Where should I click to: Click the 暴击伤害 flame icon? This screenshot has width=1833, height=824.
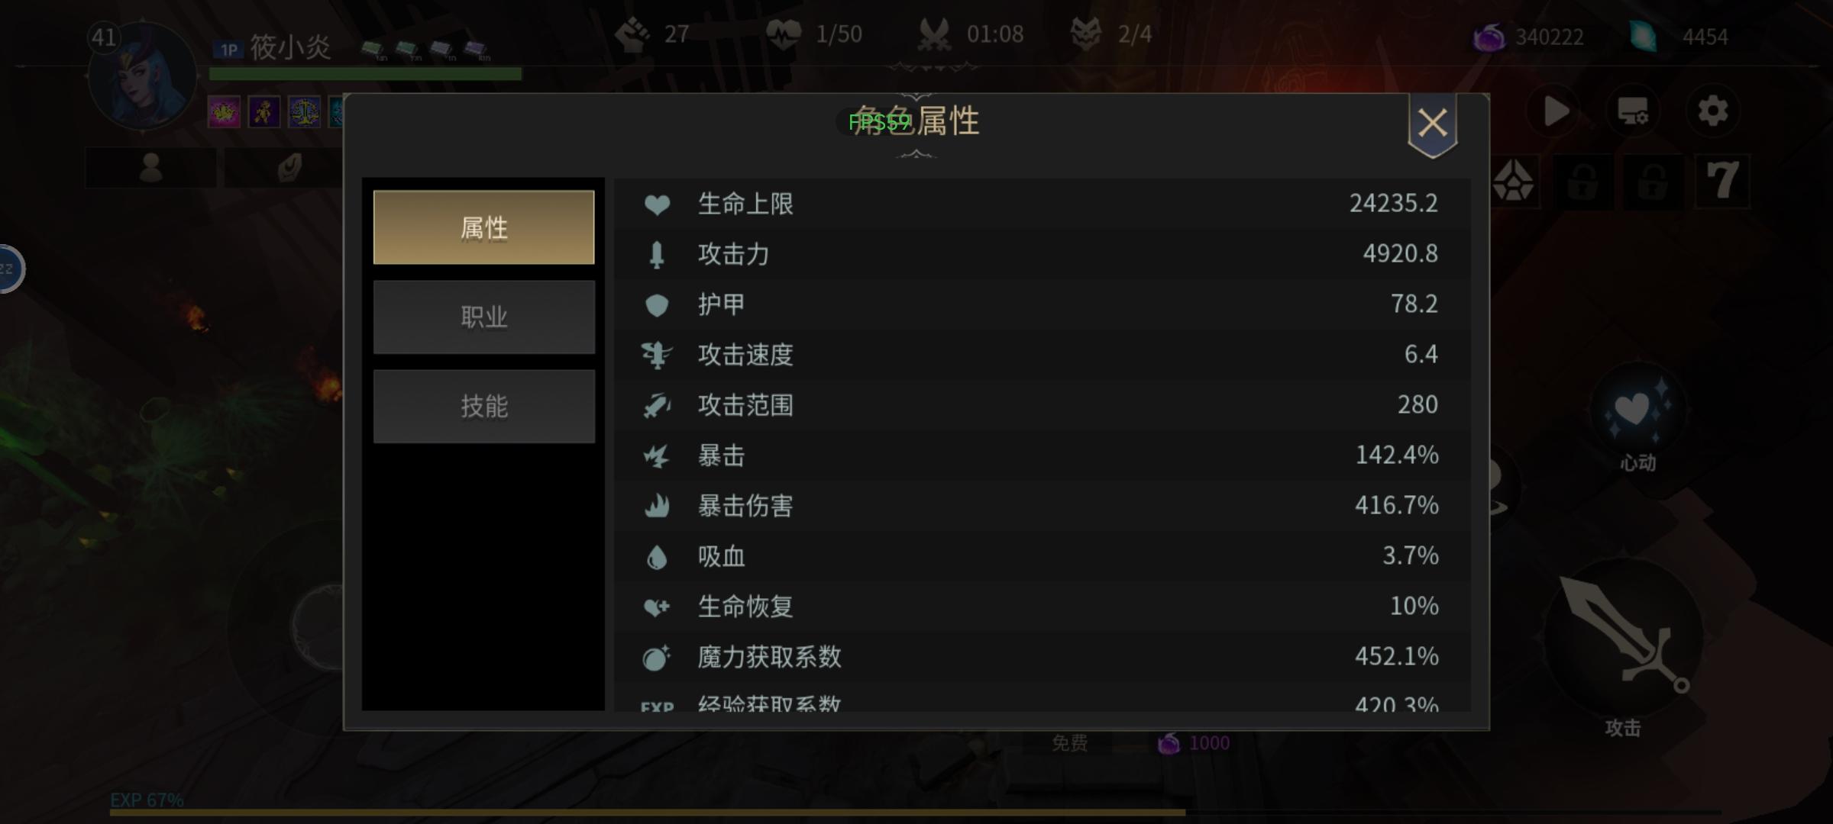click(657, 506)
